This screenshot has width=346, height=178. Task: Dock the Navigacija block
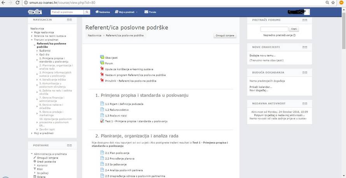click(x=71, y=20)
